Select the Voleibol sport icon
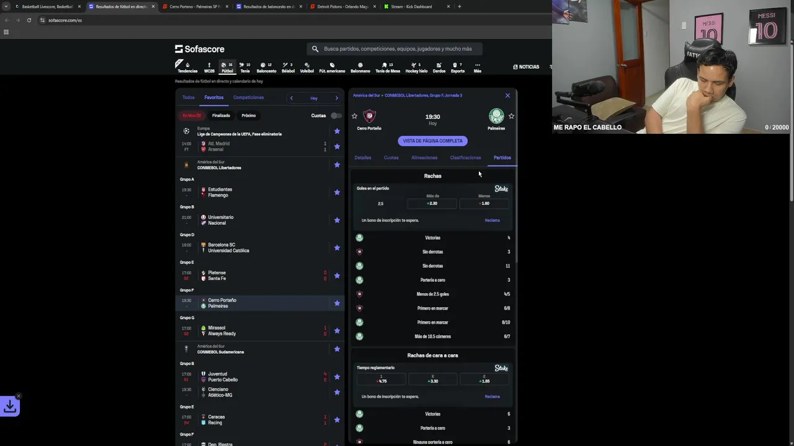 (x=307, y=68)
